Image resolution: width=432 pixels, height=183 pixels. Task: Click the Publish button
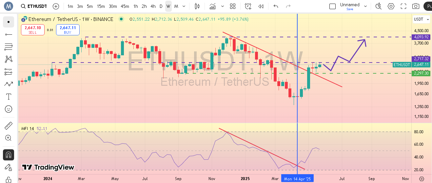(x=427, y=6)
